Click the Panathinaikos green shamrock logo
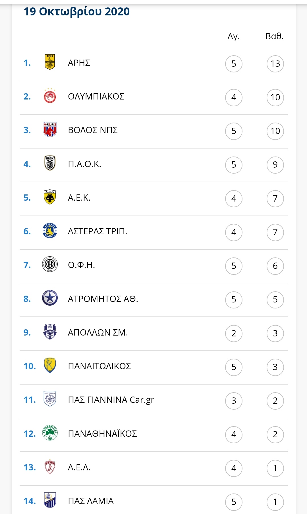Screen dimensions: 307x514 tap(50, 433)
